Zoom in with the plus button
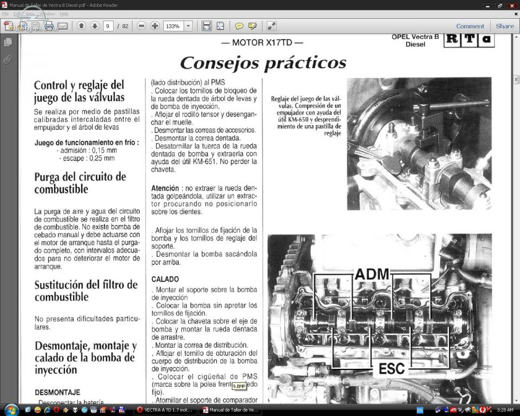The width and height of the screenshot is (520, 416). click(x=155, y=26)
